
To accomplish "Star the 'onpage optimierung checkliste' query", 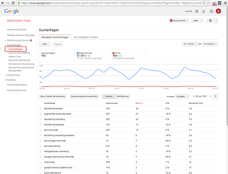I will (x=41, y=157).
